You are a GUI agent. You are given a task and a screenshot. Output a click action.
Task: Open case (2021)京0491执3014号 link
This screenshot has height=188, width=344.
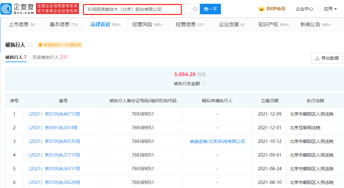coord(53,128)
